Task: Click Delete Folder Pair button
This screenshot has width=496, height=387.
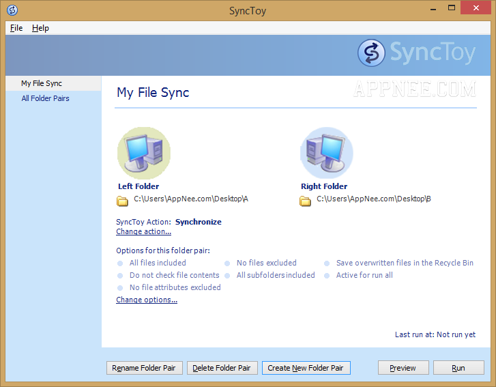Action: coord(222,368)
